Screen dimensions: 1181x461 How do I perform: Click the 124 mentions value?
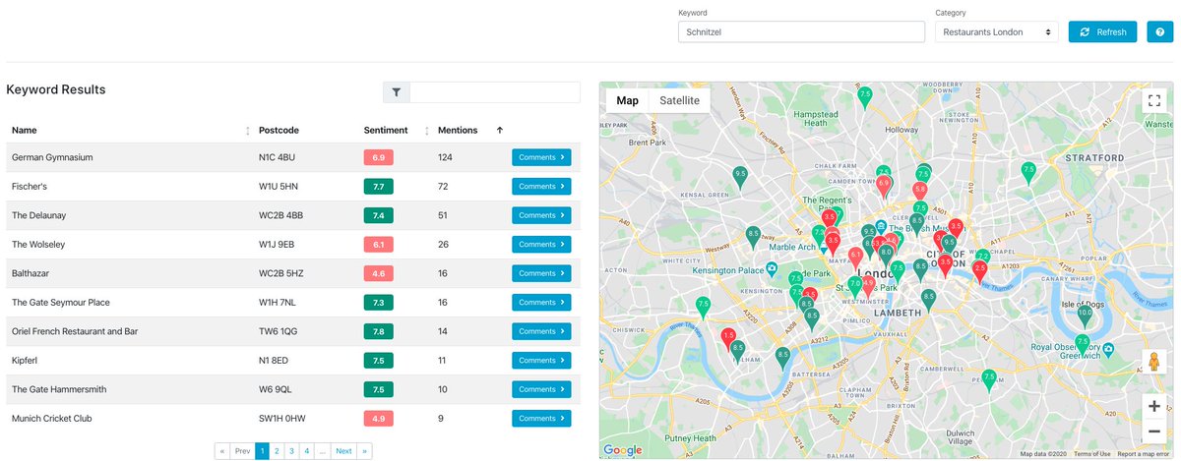445,157
